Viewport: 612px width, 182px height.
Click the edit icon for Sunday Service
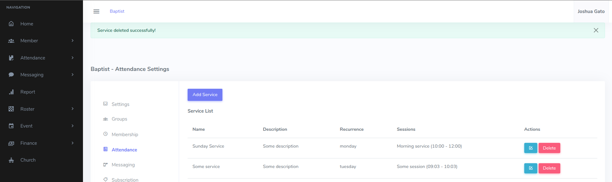point(530,148)
